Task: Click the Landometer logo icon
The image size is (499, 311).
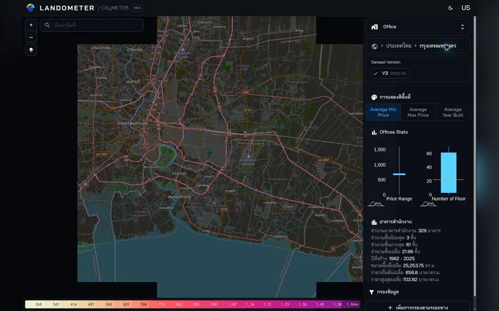Action: (30, 8)
